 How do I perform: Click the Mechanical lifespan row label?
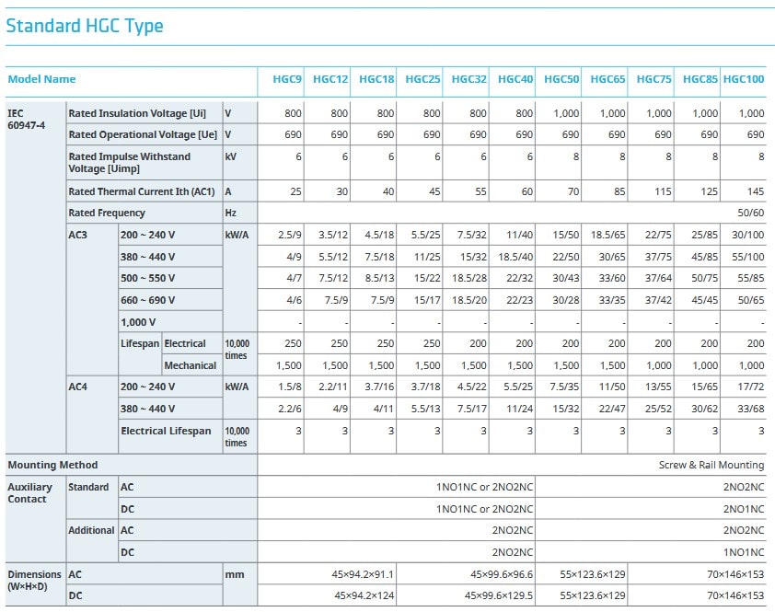coord(190,365)
